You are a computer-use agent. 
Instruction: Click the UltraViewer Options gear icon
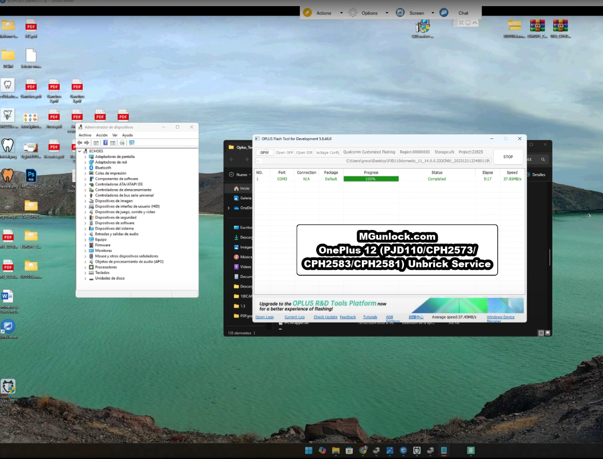coord(353,13)
